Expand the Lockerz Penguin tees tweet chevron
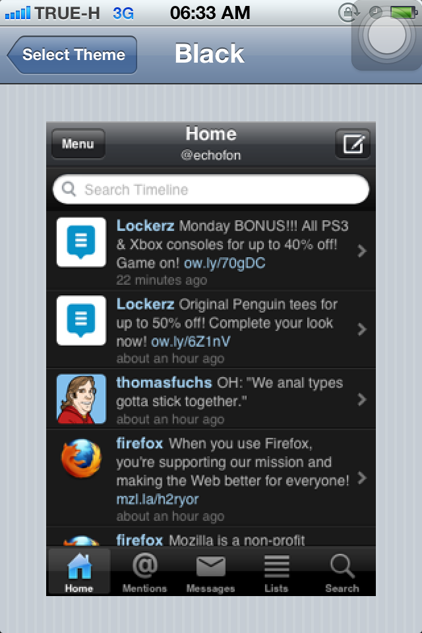Viewport: 422px width, 633px height. coord(361,330)
